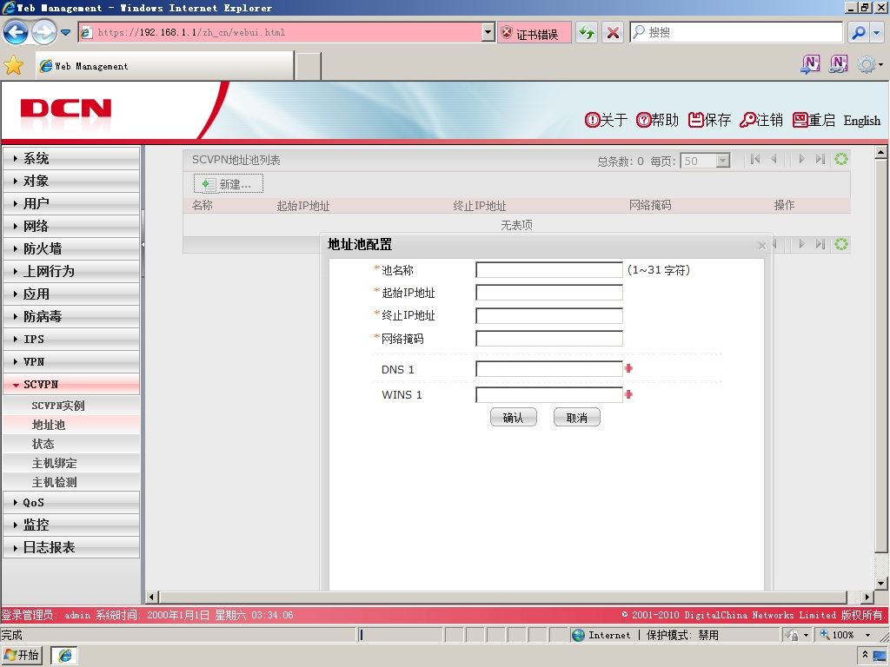The image size is (890, 667).
Task: Open the 关于 about link
Action: click(606, 120)
